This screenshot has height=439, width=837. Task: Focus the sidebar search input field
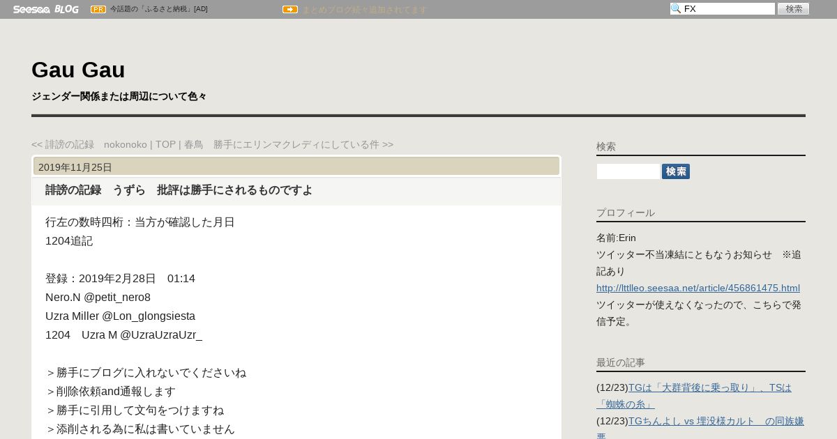point(628,171)
